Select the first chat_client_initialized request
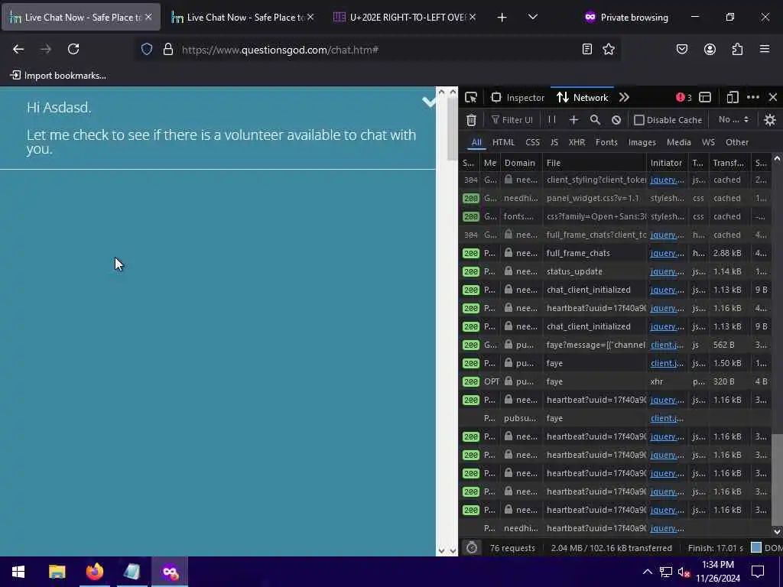Image resolution: width=783 pixels, height=587 pixels. (616, 290)
